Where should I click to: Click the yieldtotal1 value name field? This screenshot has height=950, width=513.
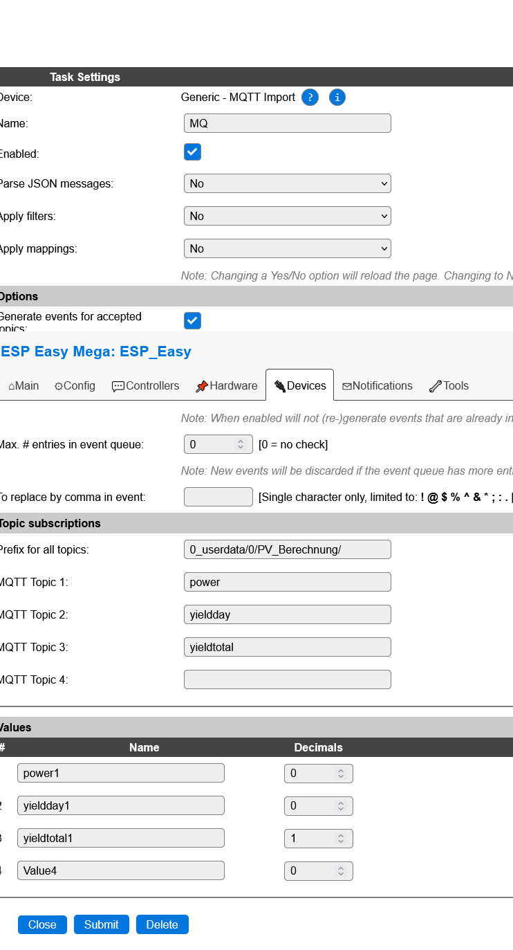(121, 838)
